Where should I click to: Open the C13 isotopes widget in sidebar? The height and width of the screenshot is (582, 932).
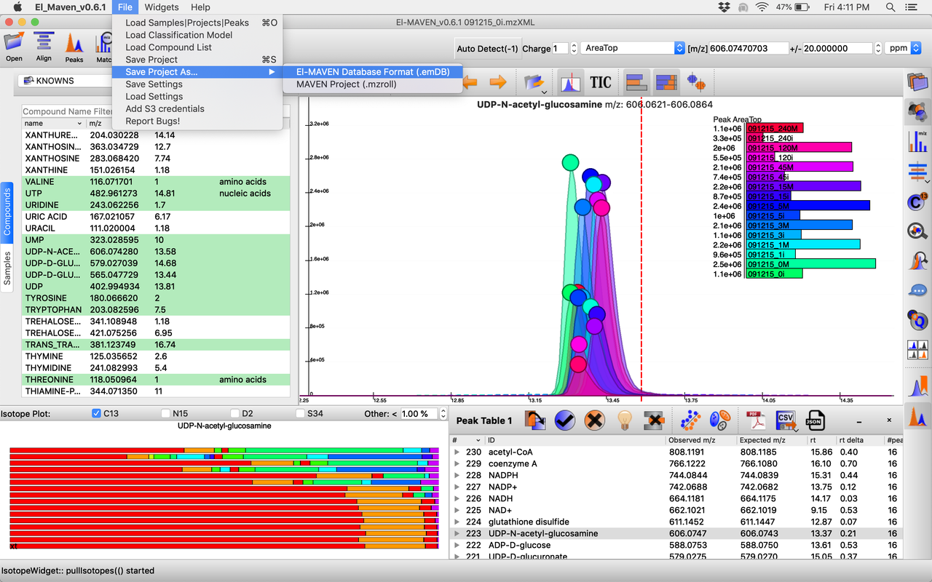pos(917,202)
